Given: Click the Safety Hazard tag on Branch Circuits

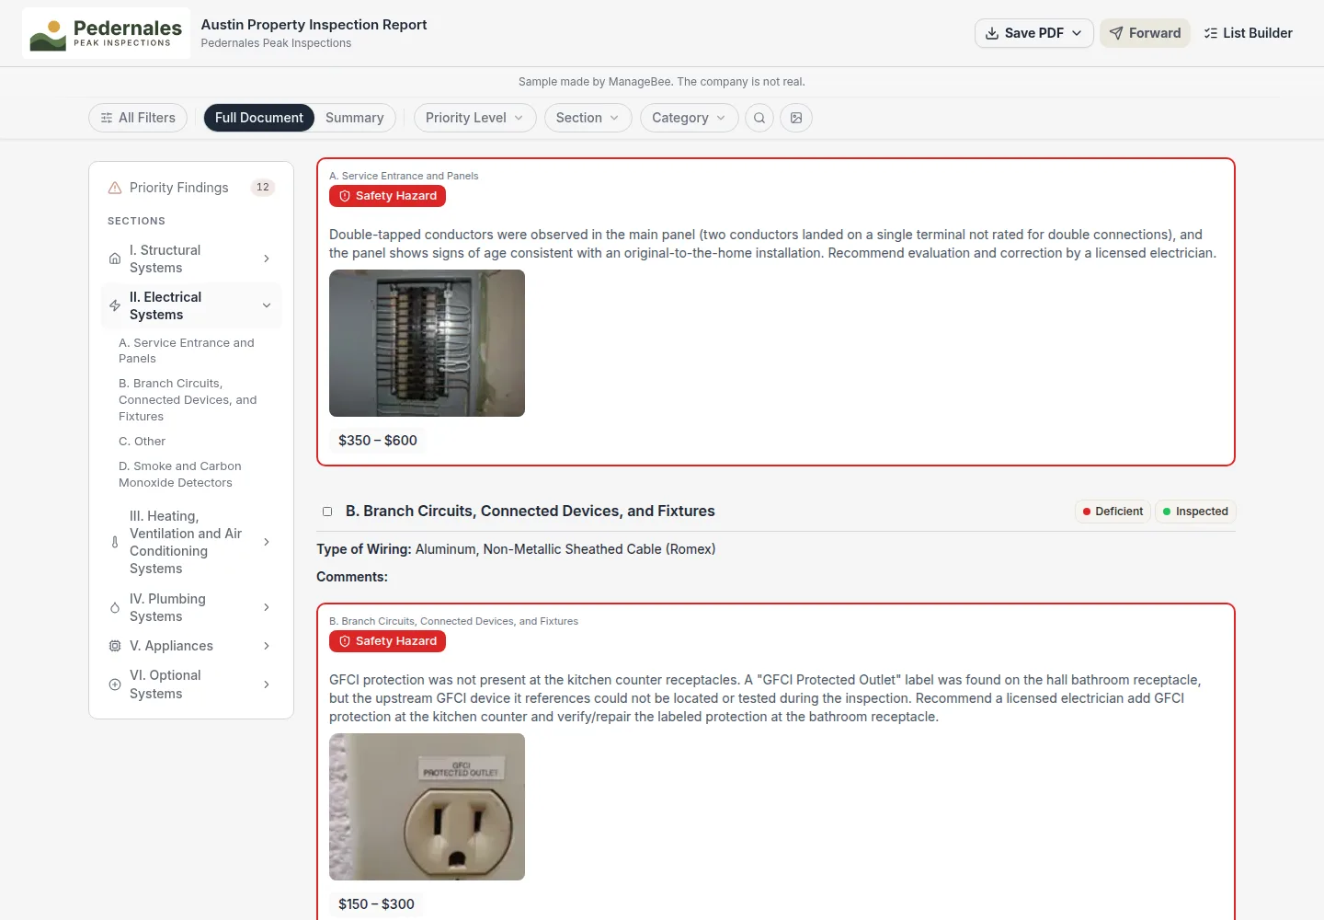Looking at the screenshot, I should (x=387, y=641).
